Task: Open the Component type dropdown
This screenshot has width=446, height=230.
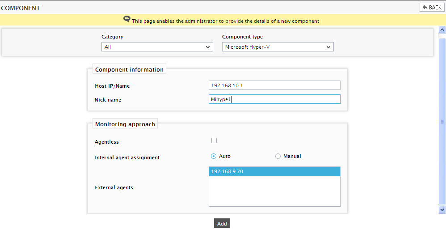Action: click(x=278, y=47)
